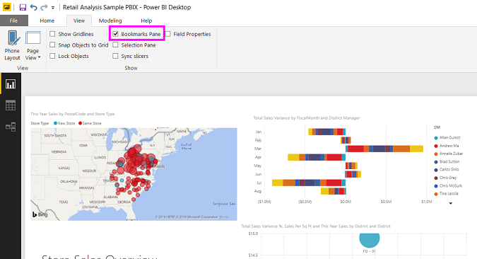Go to the Help ribbon tab
The height and width of the screenshot is (259, 477).
pyautogui.click(x=146, y=21)
